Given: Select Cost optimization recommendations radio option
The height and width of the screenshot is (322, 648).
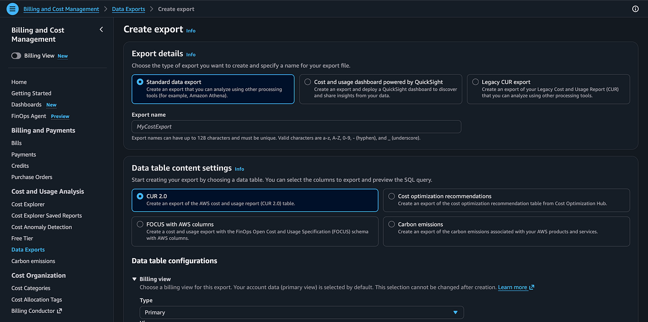Looking at the screenshot, I should click(x=392, y=196).
